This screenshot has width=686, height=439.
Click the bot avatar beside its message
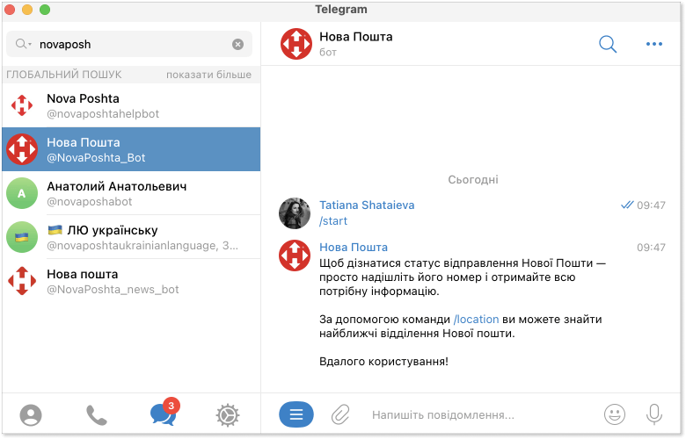(x=295, y=255)
